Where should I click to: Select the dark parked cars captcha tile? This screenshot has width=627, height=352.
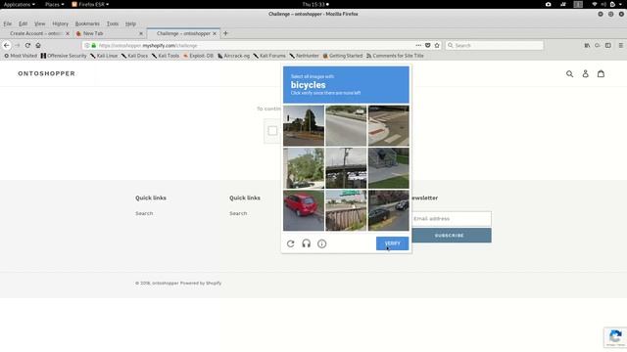(x=389, y=210)
